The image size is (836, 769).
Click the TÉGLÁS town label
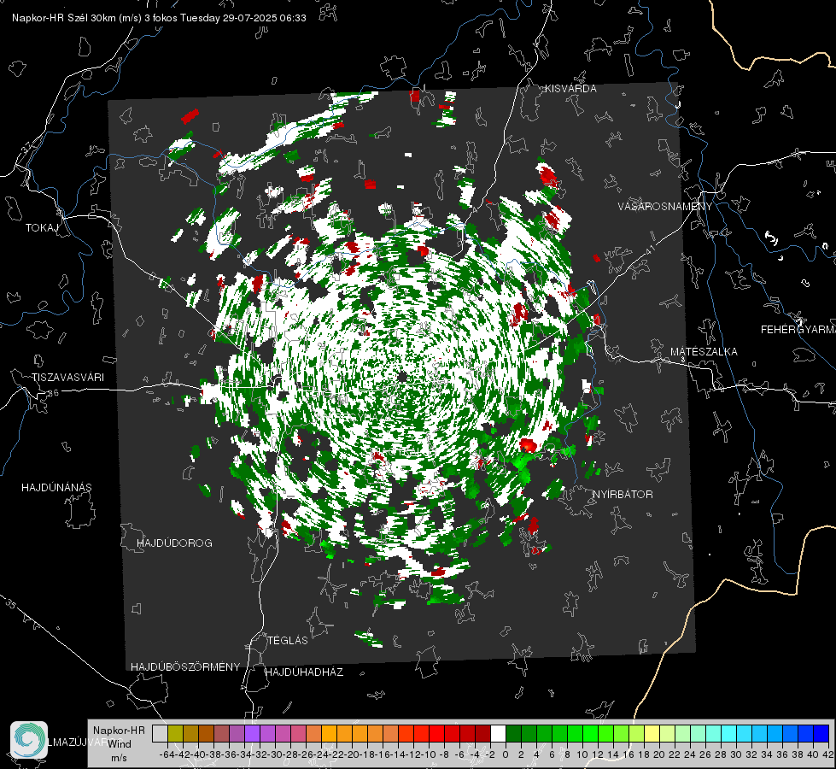(288, 640)
